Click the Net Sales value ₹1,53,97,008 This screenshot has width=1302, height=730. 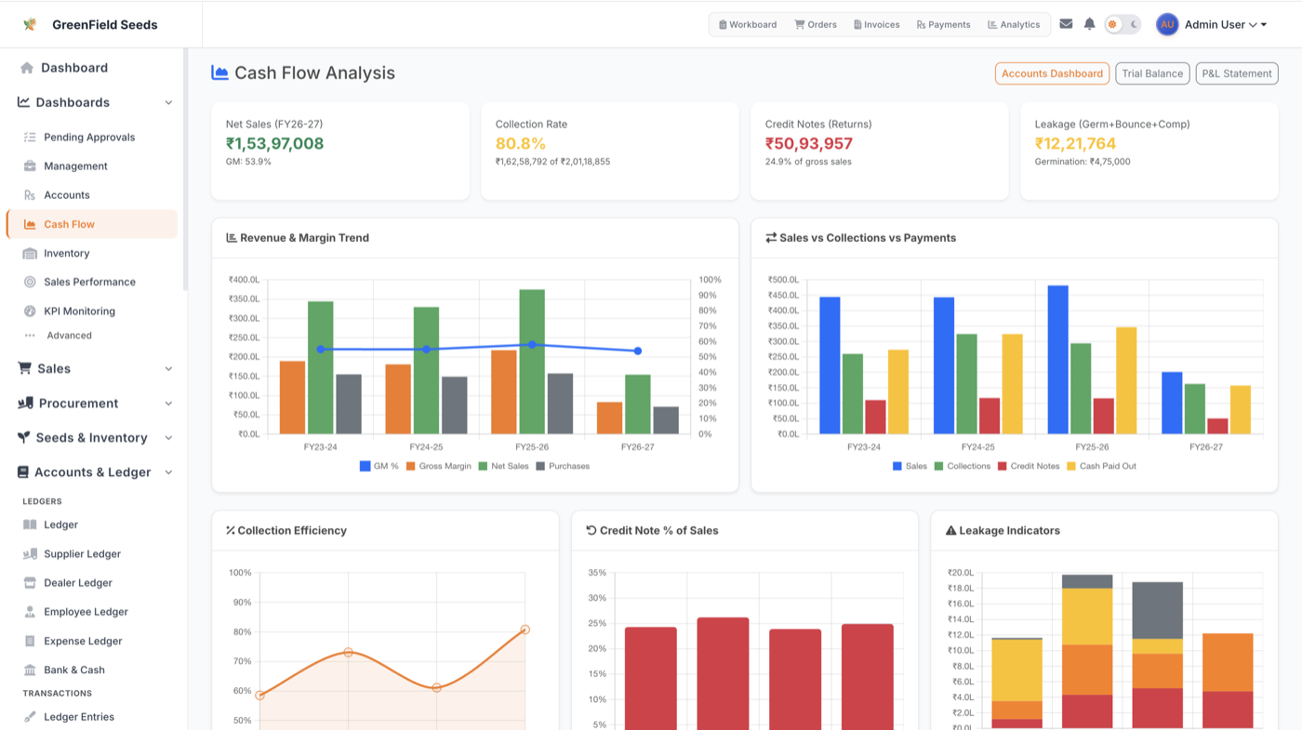(x=275, y=143)
